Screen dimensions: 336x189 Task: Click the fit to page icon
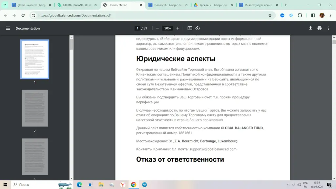point(190,28)
